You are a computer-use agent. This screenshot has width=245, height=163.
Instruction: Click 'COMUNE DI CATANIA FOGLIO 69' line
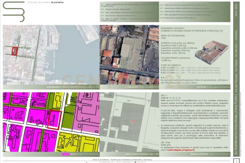tap(192, 31)
